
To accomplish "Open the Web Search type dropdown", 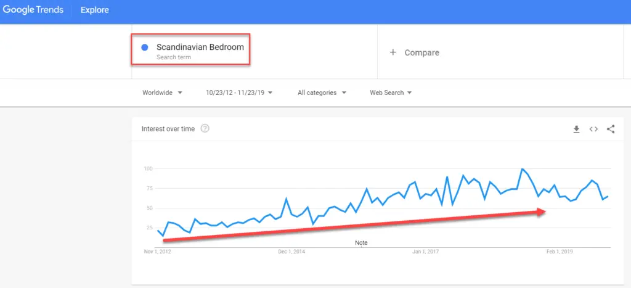I will [391, 93].
